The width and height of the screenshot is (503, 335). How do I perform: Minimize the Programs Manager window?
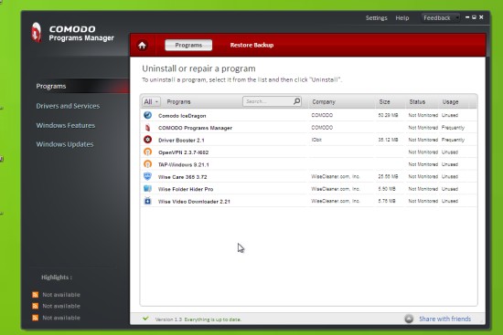pyautogui.click(x=467, y=17)
